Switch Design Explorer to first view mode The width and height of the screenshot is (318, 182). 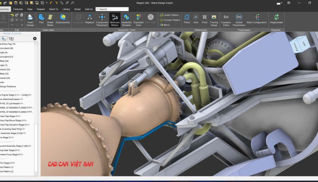coord(4,39)
